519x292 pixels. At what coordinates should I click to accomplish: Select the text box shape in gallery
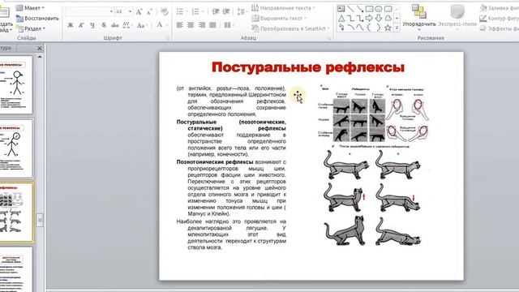click(341, 9)
